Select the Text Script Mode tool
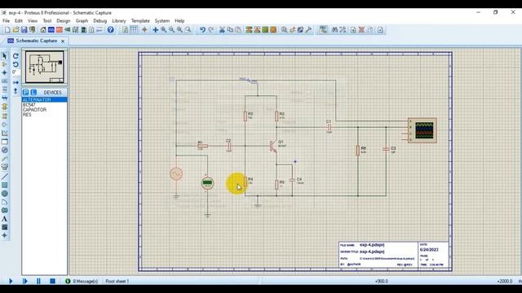 [x=4, y=90]
